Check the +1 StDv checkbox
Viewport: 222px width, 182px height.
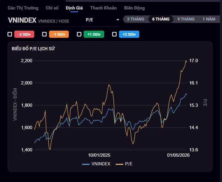tap(79, 34)
